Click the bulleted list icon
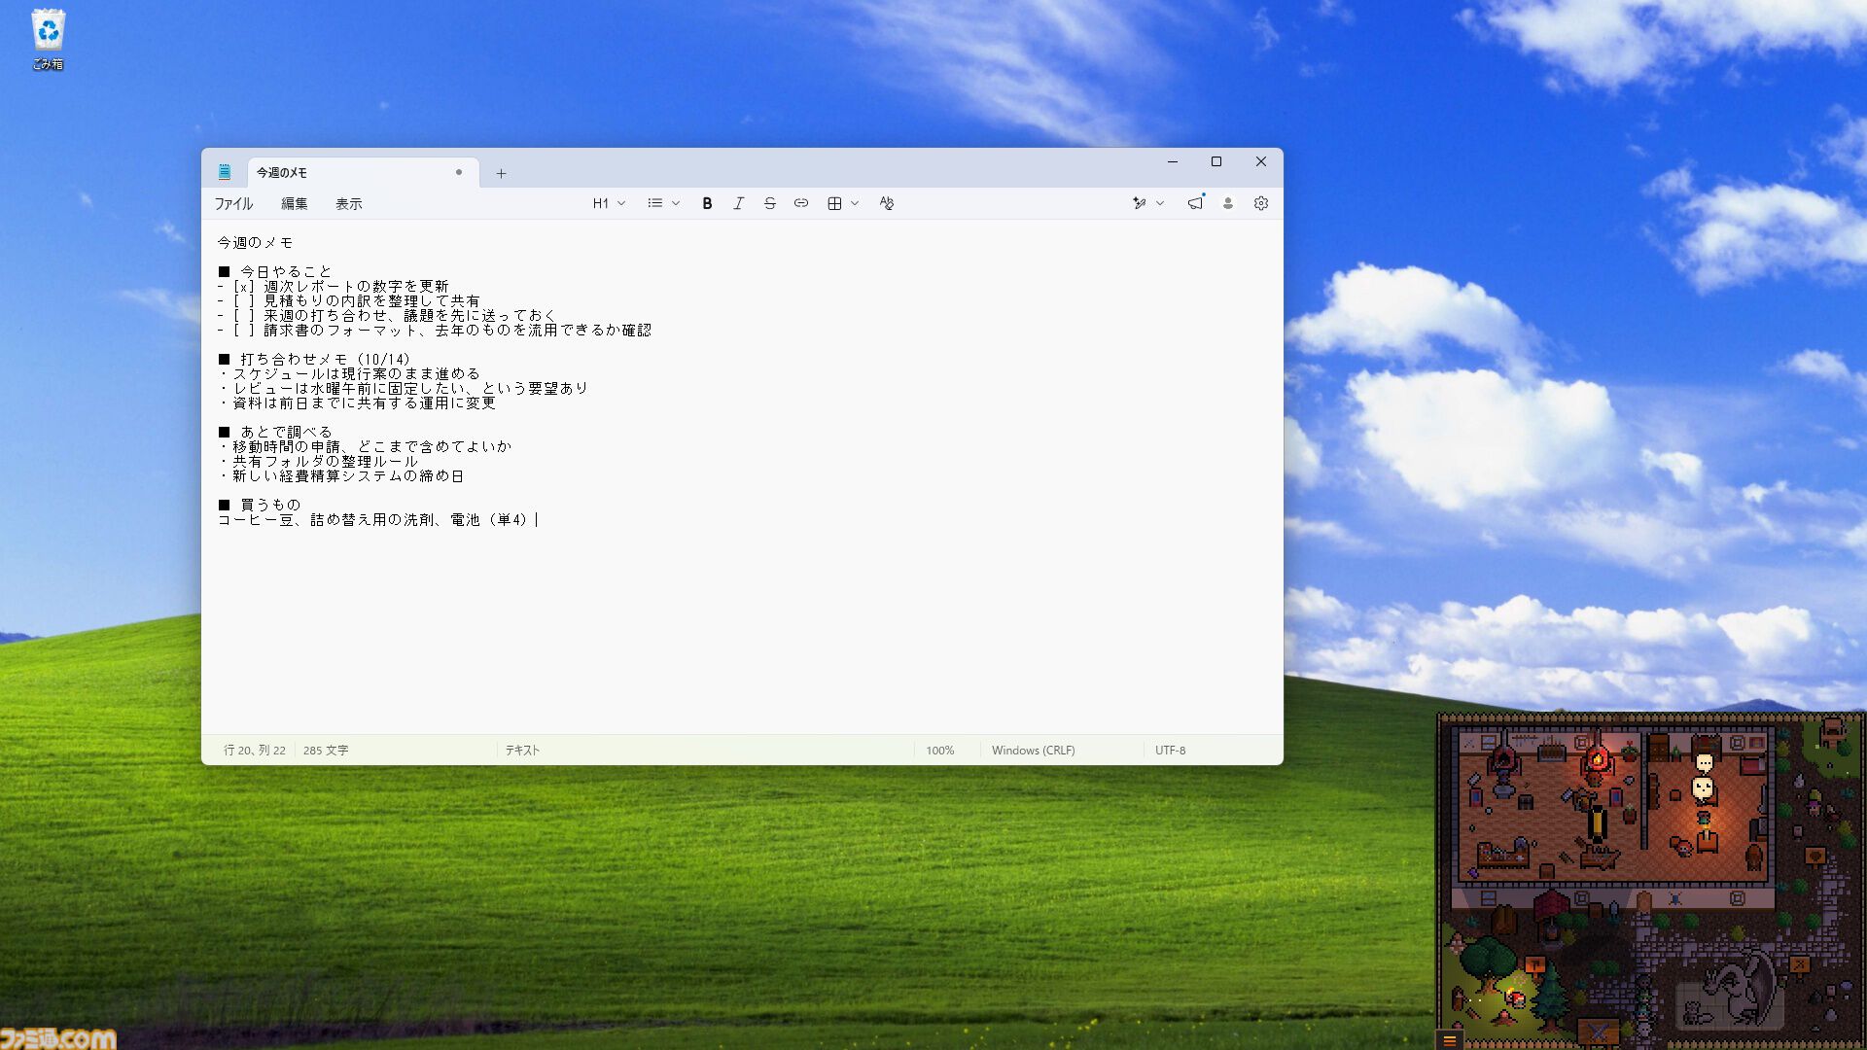 (655, 203)
